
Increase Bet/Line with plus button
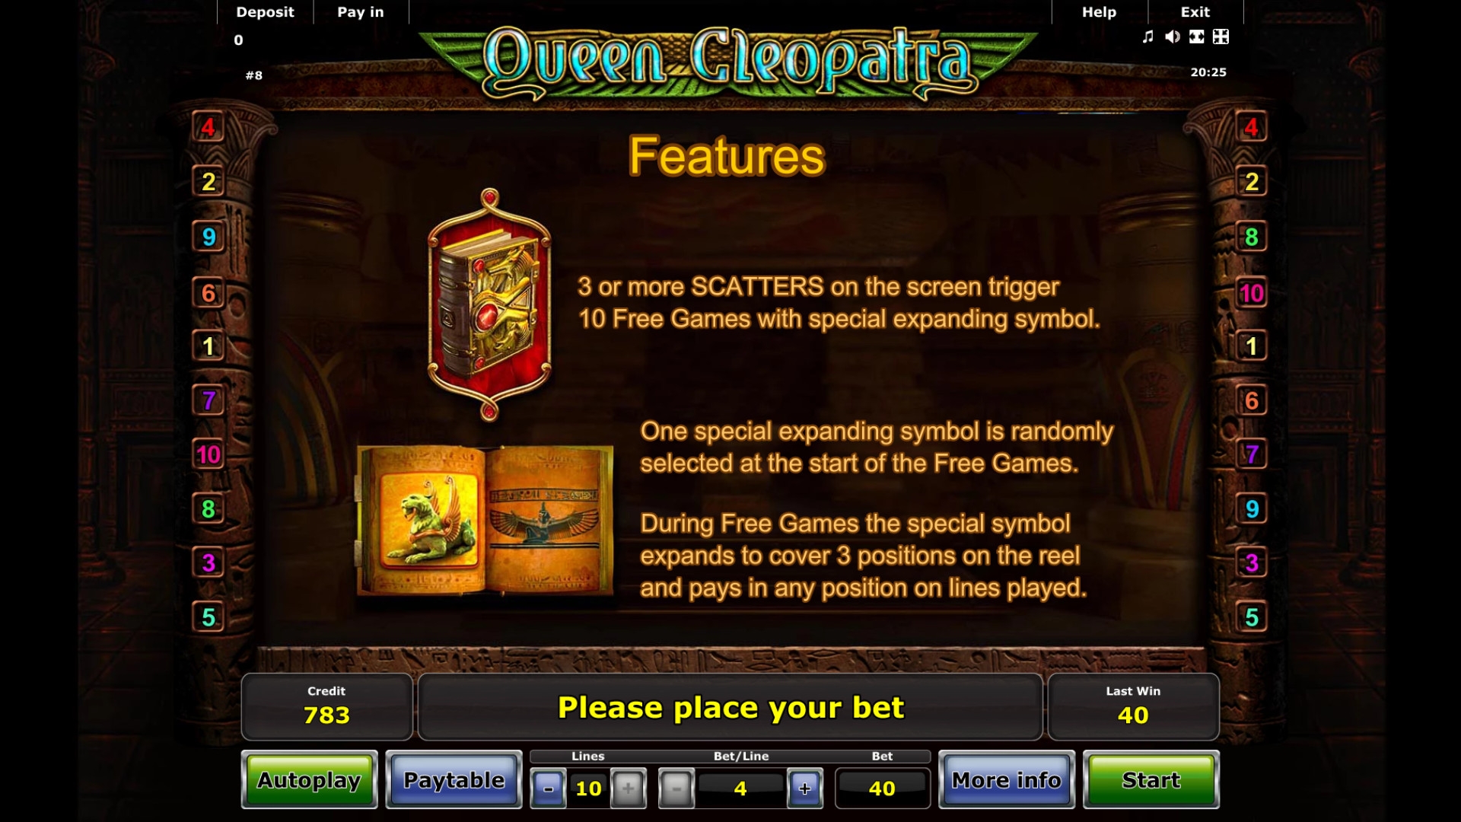tap(805, 789)
